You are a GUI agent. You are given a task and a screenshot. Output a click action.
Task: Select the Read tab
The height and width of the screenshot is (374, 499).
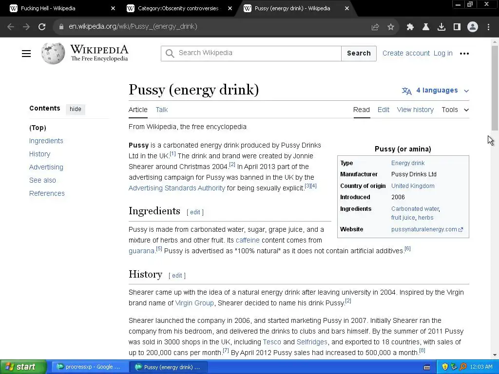click(362, 110)
